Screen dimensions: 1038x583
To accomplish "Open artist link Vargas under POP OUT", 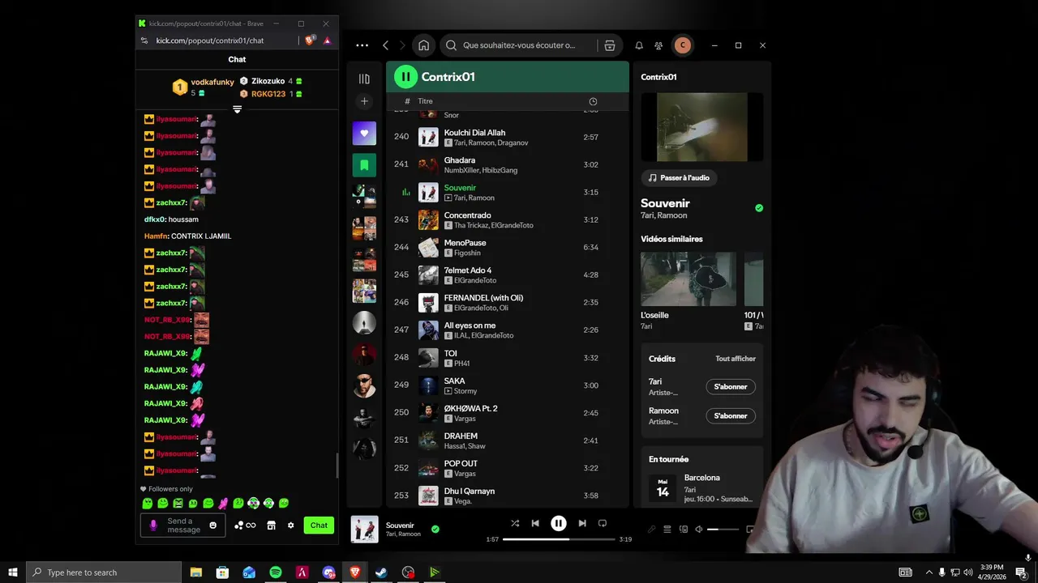I will [465, 473].
